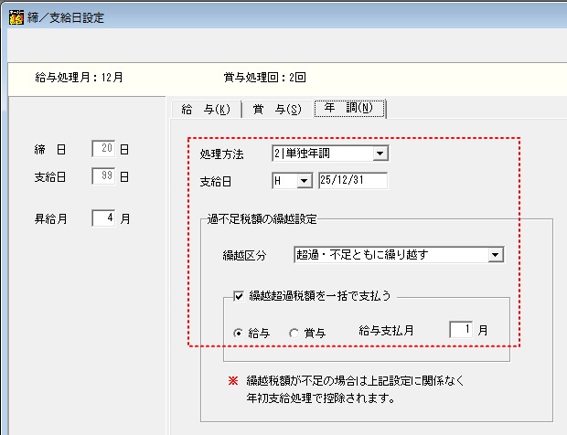Click the 昇給月 field showing 4
This screenshot has height=435, width=567.
[x=103, y=217]
